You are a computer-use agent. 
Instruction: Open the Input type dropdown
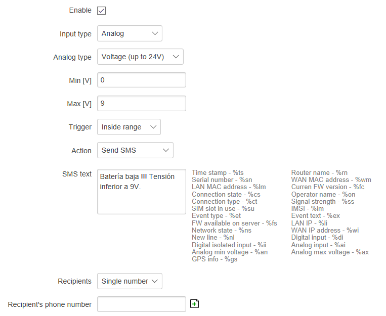[130, 33]
